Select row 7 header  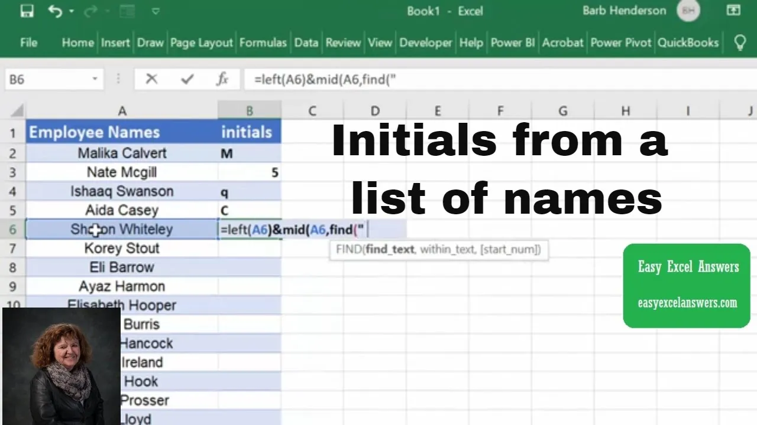(x=12, y=248)
